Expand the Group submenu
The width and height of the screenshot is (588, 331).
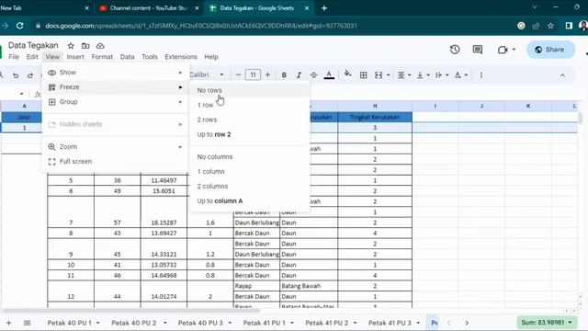click(x=115, y=102)
